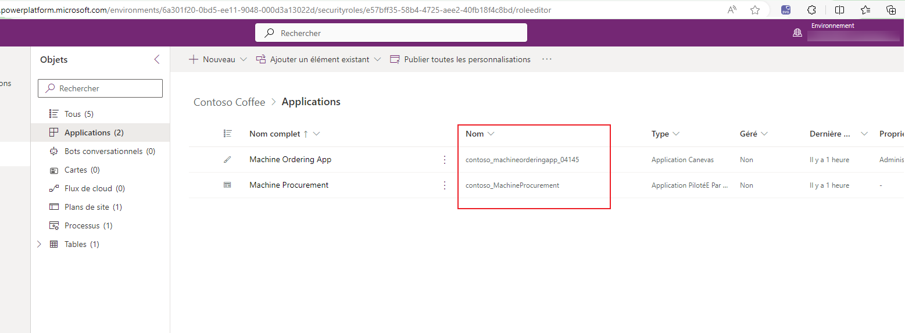Click the browser Read aloud icon

tap(732, 9)
